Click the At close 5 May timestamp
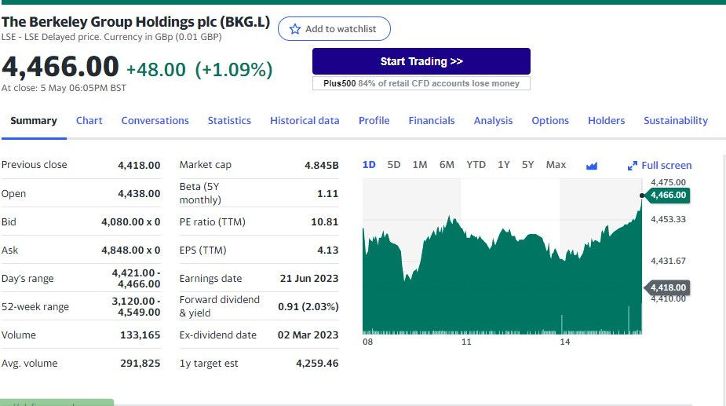726x406 pixels. point(64,88)
